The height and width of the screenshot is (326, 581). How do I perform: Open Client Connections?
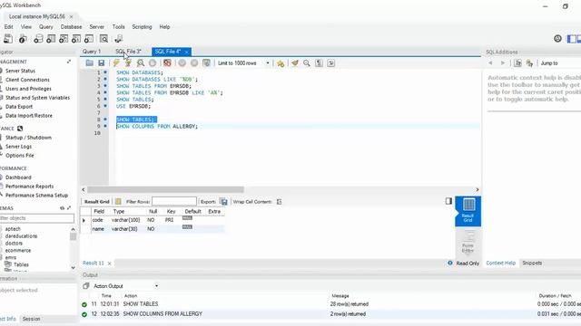pos(27,80)
